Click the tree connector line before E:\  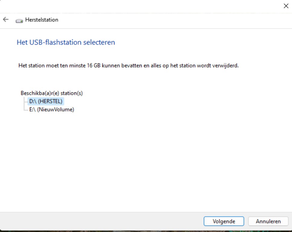(25, 110)
